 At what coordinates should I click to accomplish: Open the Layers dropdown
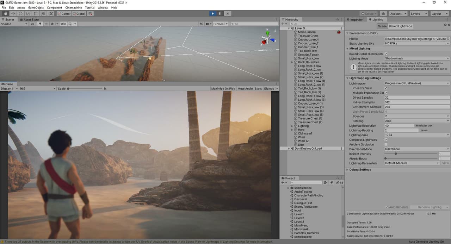click(x=419, y=14)
